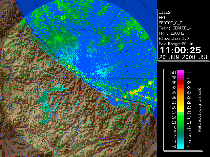210x157 pixels.
Task: Click the 'Task: SEAICE_A' line
Action: pos(175,28)
